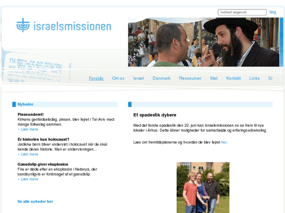Screen dimensions: 285x213
Task: Click the spadestik group photo thumbnail
Action: [203, 188]
